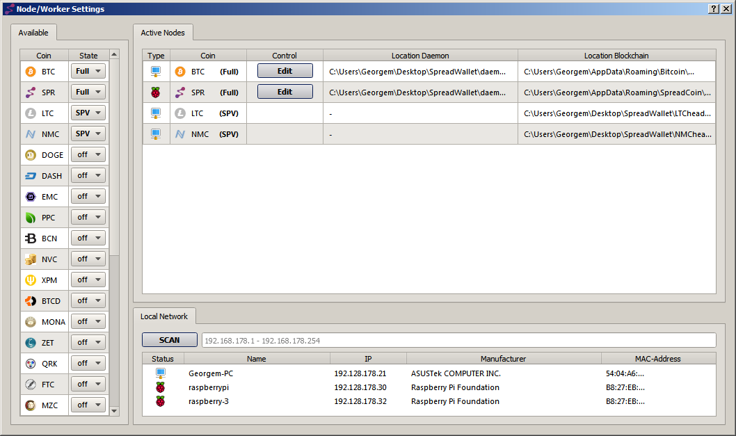Open the MONA state dropdown
The height and width of the screenshot is (436, 736).
click(88, 321)
